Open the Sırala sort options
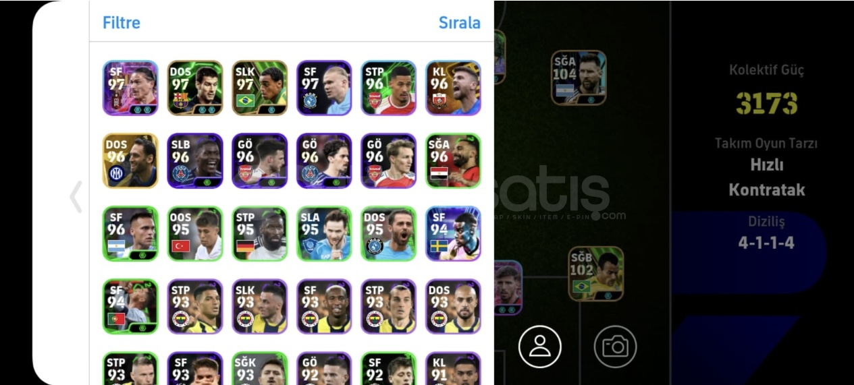This screenshot has width=854, height=385. pyautogui.click(x=460, y=22)
